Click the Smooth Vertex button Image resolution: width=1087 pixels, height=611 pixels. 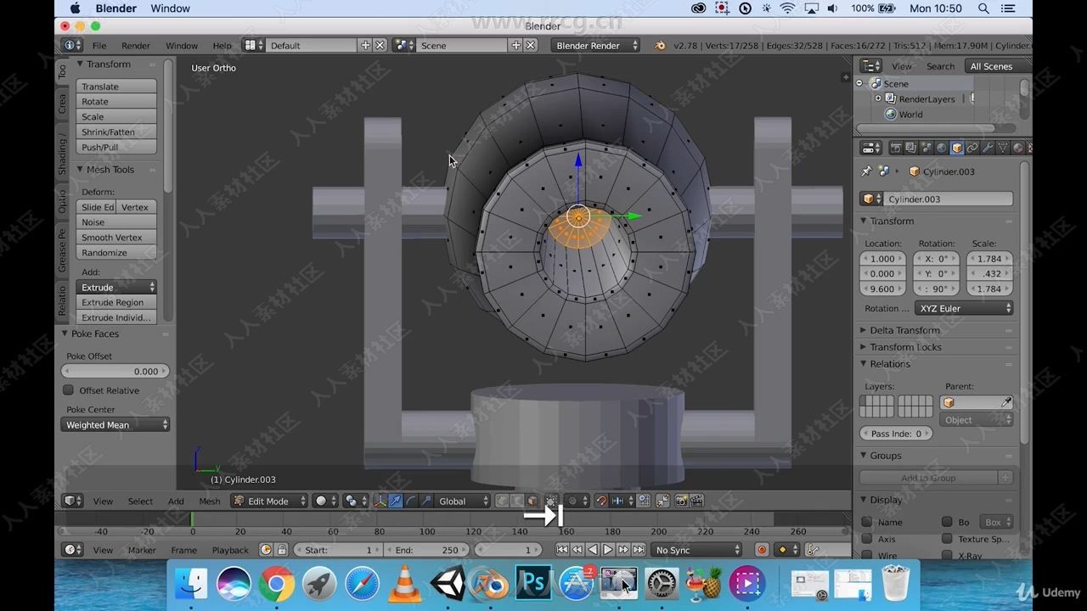(x=116, y=237)
